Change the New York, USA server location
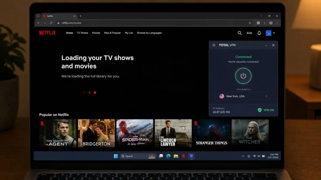Screen dimensions: 321x180 pyautogui.click(x=243, y=96)
